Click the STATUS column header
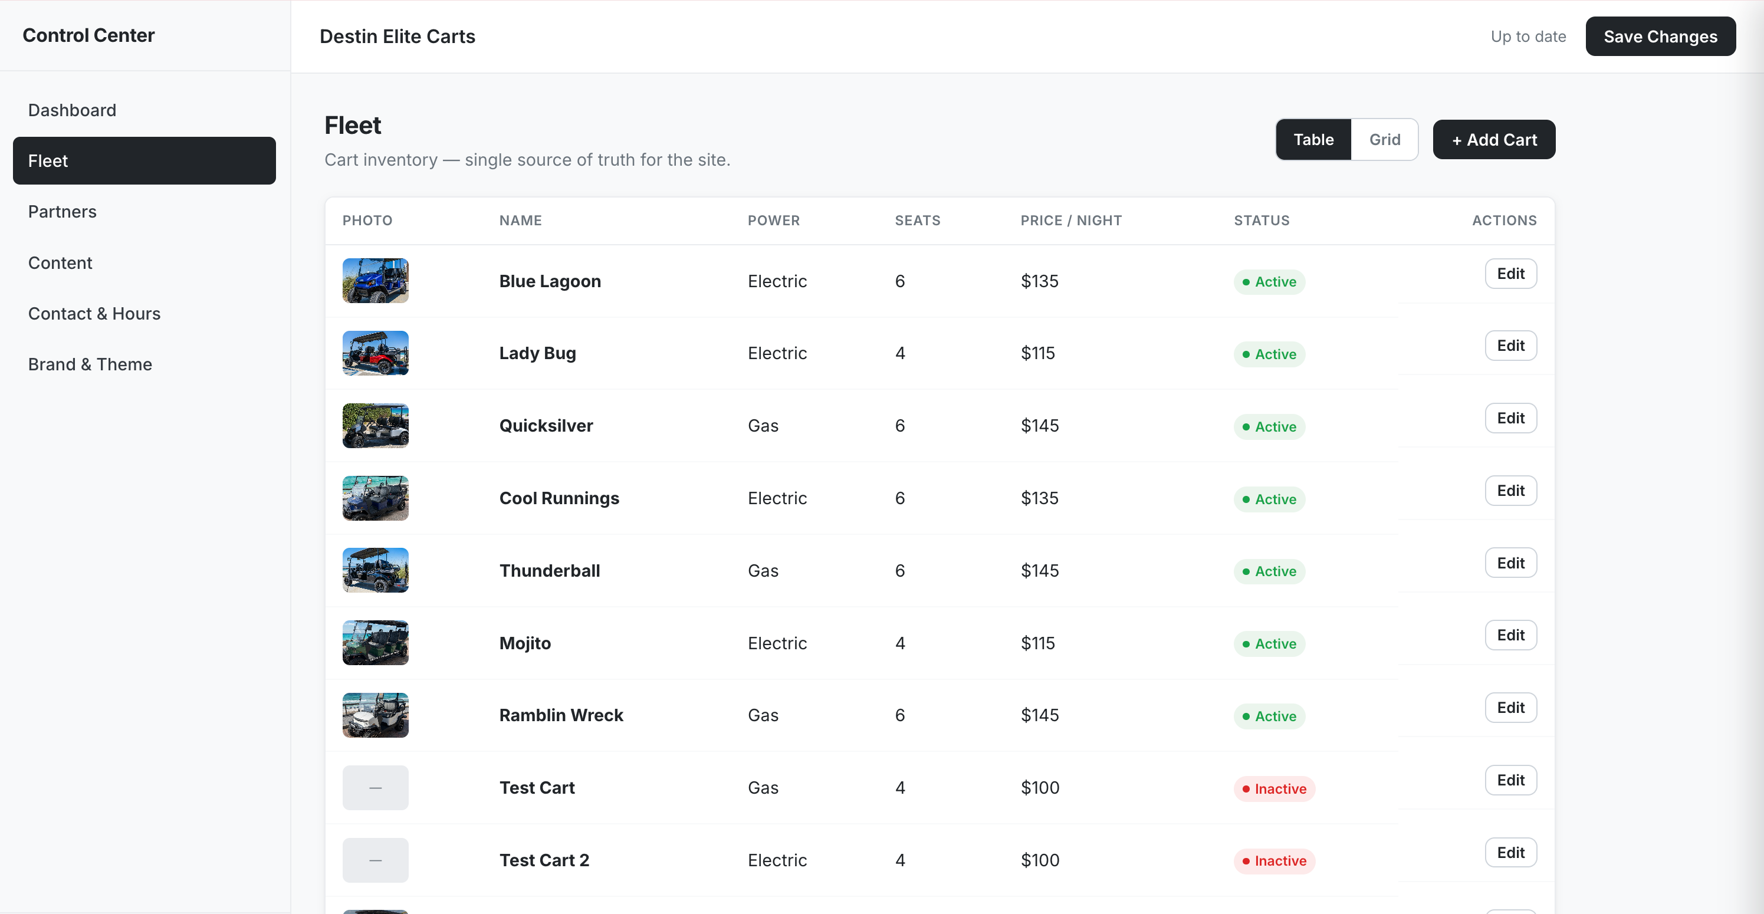 pyautogui.click(x=1262, y=221)
